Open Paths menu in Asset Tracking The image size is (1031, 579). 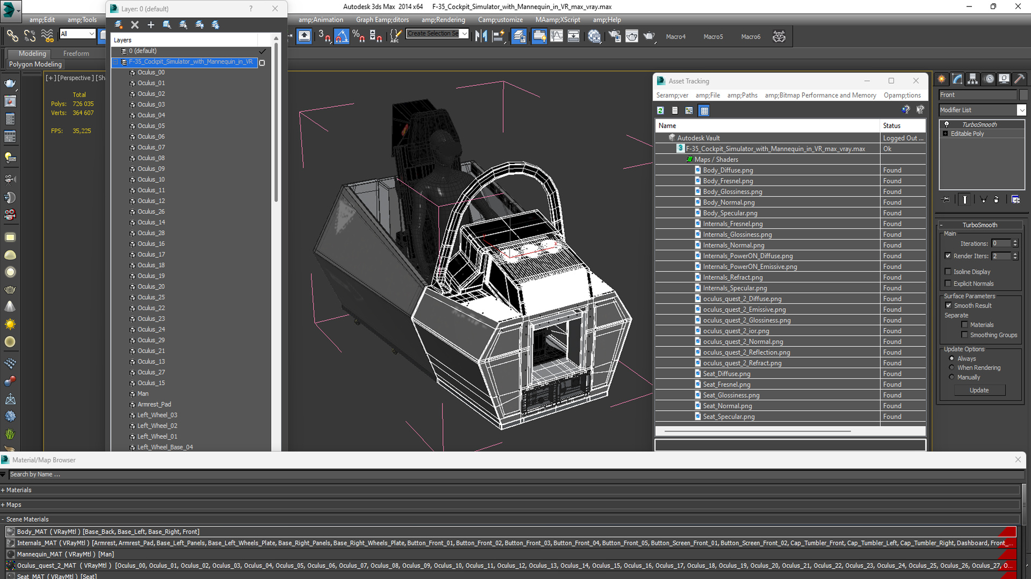click(742, 95)
